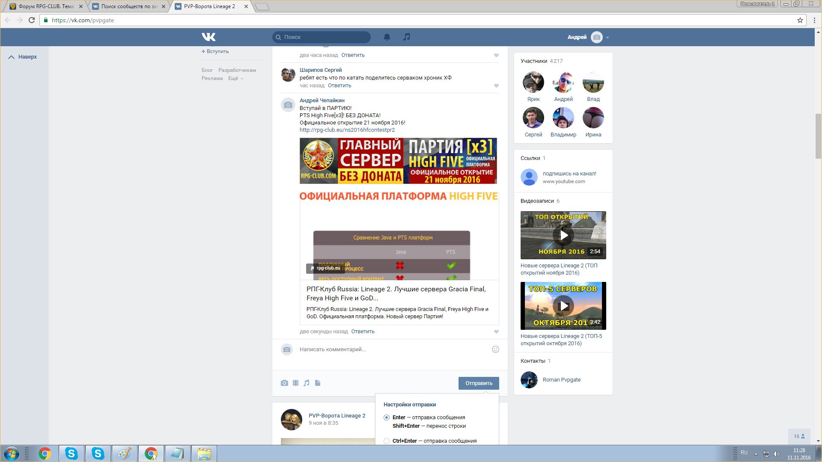Attach a video via film icon
Image resolution: width=822 pixels, height=462 pixels.
click(295, 383)
